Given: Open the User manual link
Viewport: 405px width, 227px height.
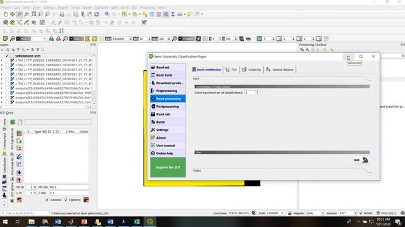Looking at the screenshot, I should click(168, 146).
